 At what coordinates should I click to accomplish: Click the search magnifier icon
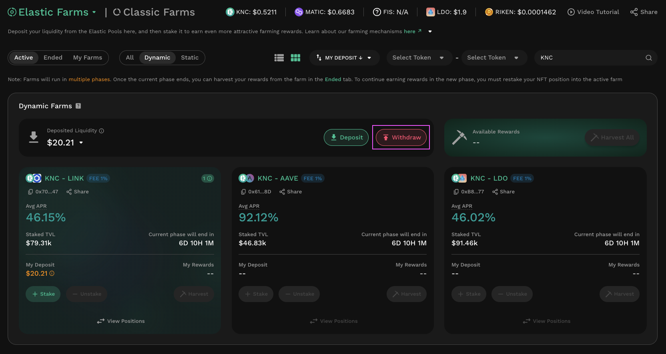pos(648,58)
